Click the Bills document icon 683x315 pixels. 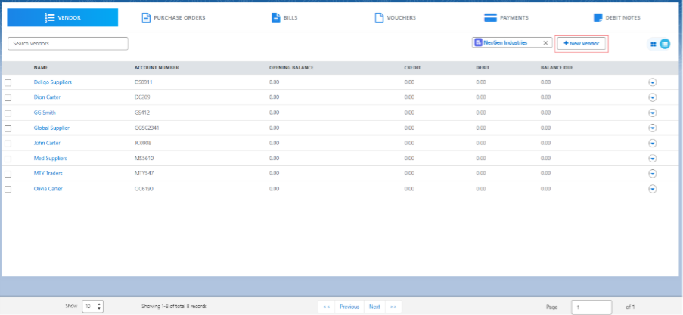click(x=276, y=17)
